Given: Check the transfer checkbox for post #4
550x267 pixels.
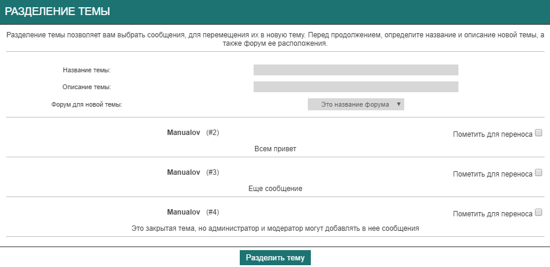Looking at the screenshot, I should coord(539,212).
